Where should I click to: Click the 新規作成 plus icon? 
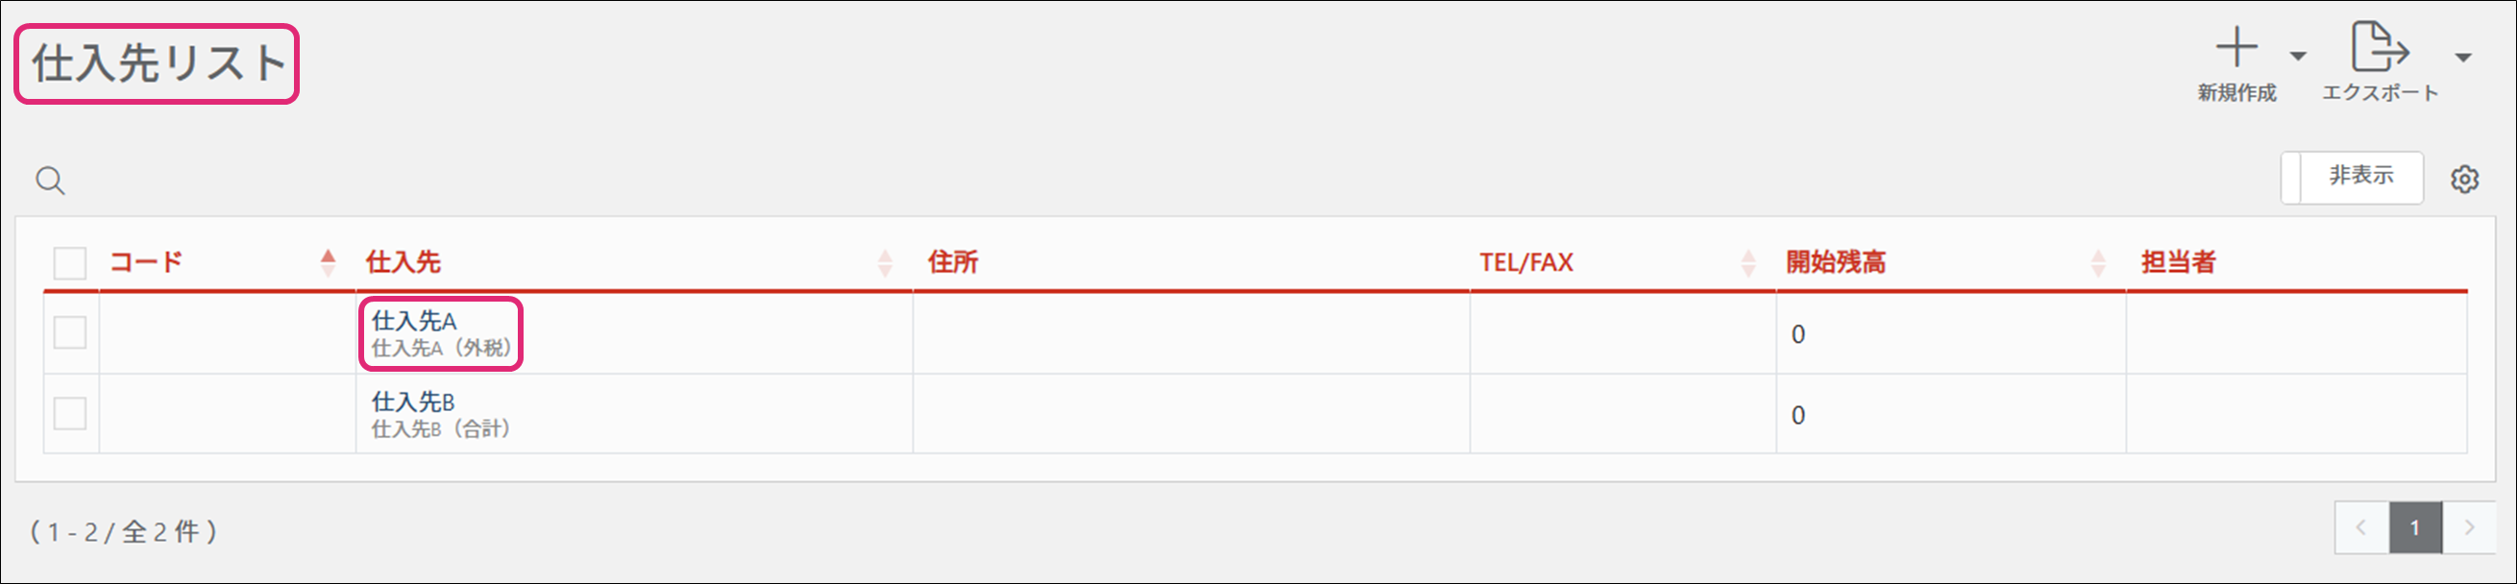[2236, 48]
